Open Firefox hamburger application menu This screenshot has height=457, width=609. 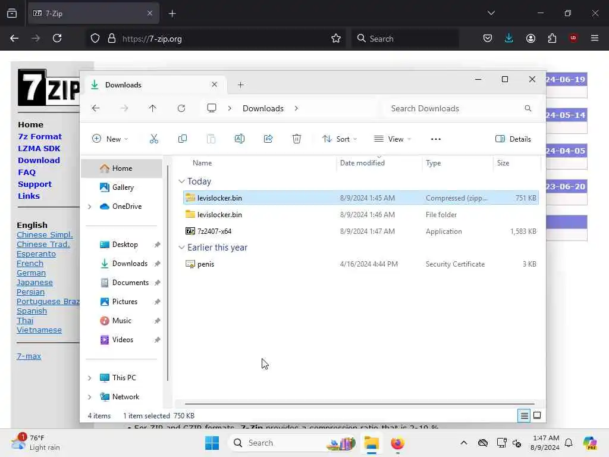coord(595,38)
